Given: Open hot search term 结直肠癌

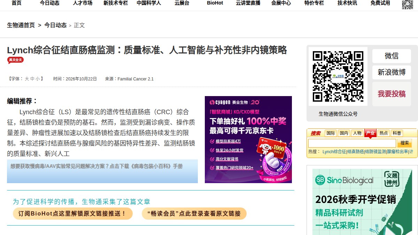Looking at the screenshot, I should (x=356, y=152).
